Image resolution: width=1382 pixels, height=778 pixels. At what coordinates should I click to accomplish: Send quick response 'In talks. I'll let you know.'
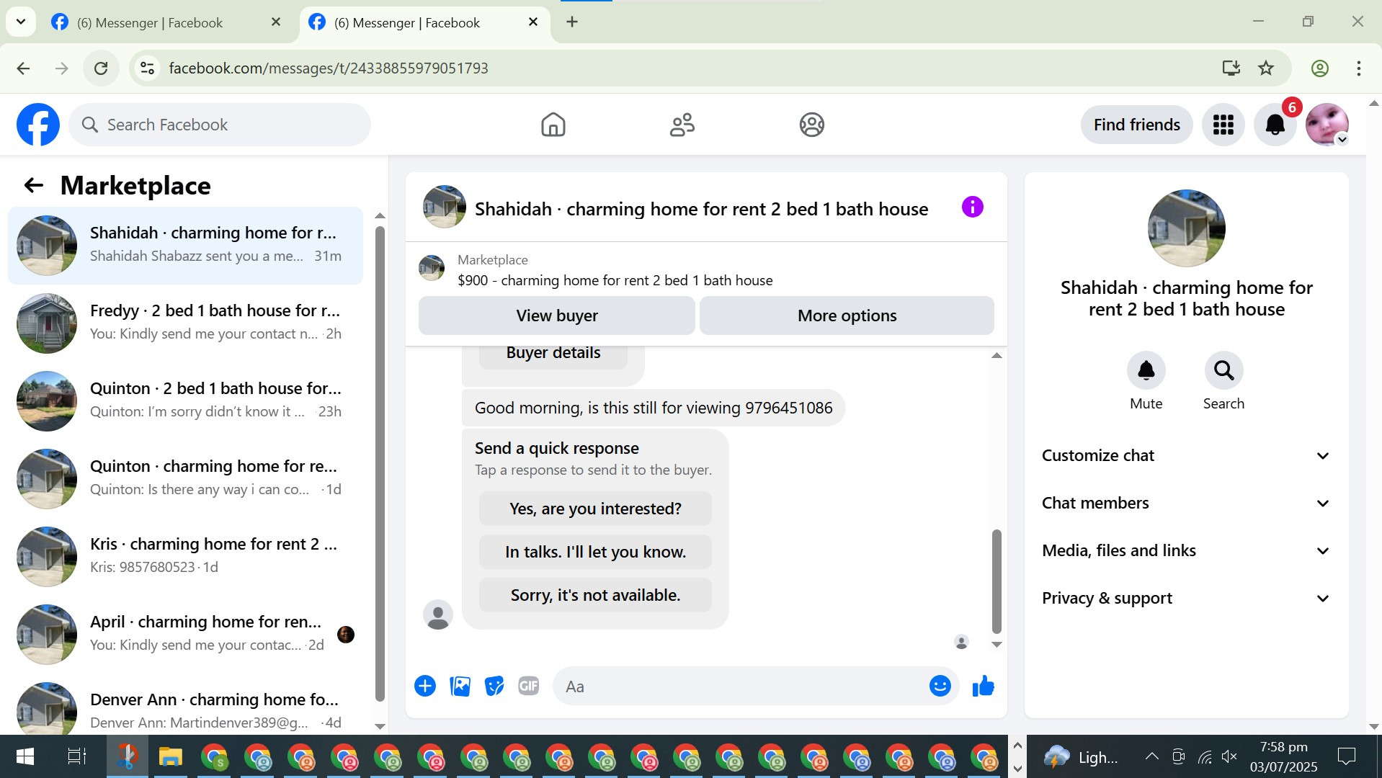(x=595, y=552)
